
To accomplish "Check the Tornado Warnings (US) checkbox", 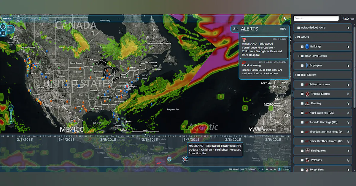I will click(x=302, y=122).
